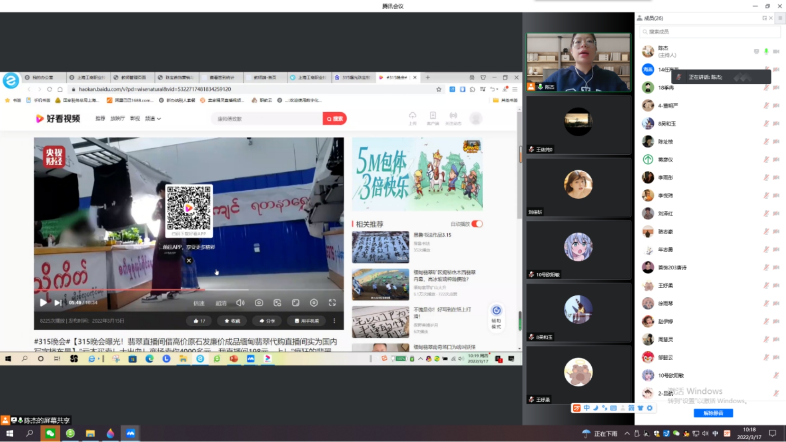
Task: Toggle camera for member 4-雷明严
Action: pyautogui.click(x=776, y=106)
